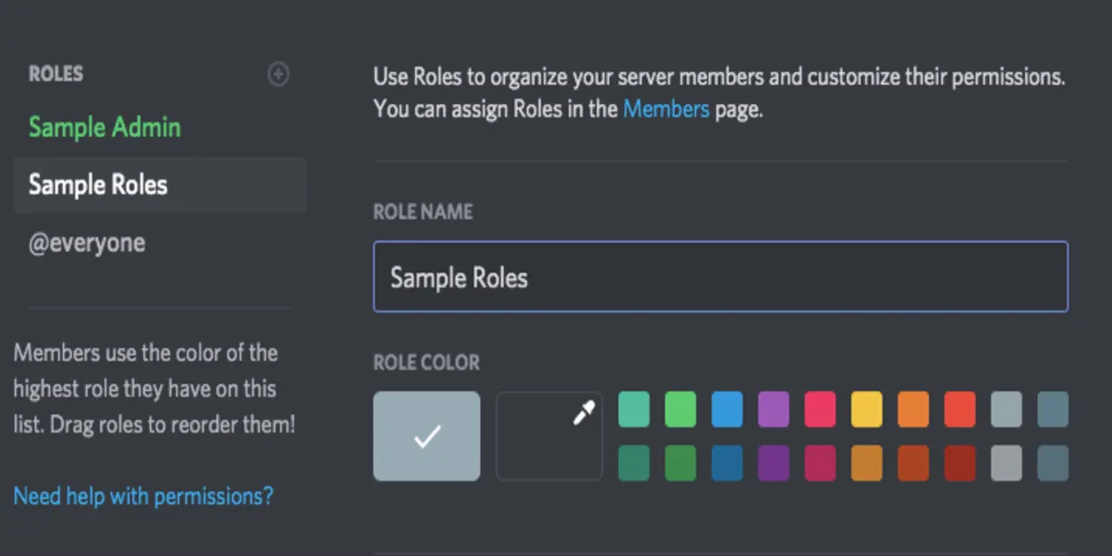This screenshot has width=1112, height=556.
Task: Open the Members page link
Action: click(666, 108)
